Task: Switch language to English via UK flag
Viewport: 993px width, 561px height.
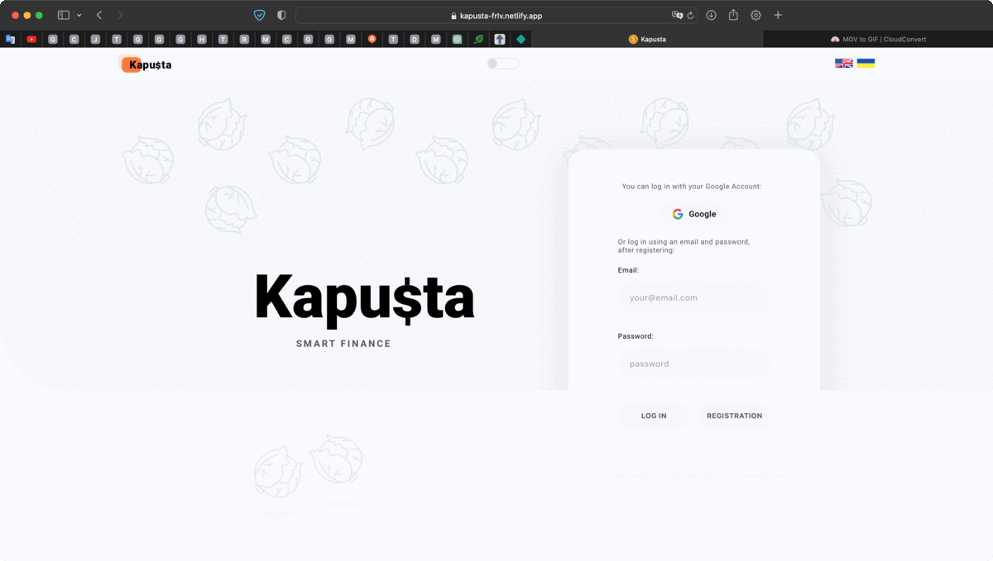Action: point(844,63)
